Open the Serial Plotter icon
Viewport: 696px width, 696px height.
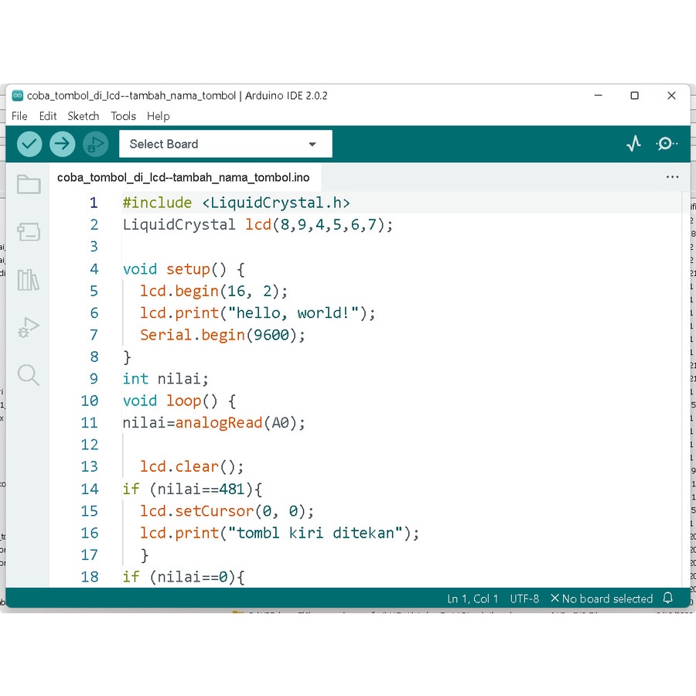634,144
